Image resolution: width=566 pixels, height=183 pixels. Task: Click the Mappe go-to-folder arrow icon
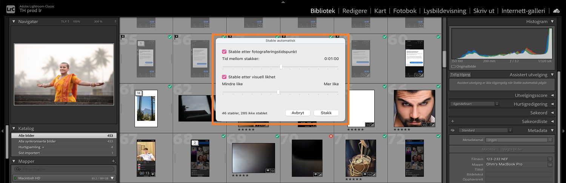point(550,165)
